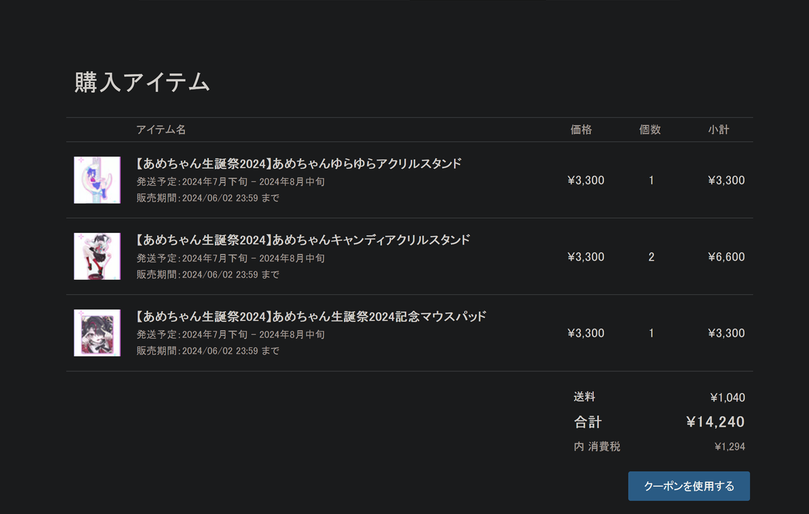The height and width of the screenshot is (514, 809).
Task: Click the 合計 label
Action: tap(588, 422)
